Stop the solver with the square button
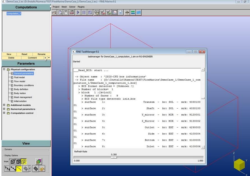The height and width of the screenshot is (176, 250). (x=90, y=12)
